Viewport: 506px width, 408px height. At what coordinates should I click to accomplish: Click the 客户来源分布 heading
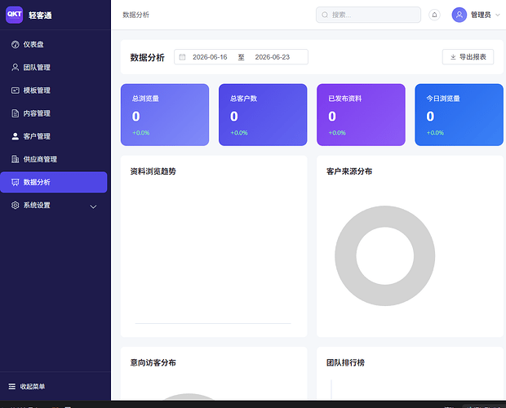[349, 171]
